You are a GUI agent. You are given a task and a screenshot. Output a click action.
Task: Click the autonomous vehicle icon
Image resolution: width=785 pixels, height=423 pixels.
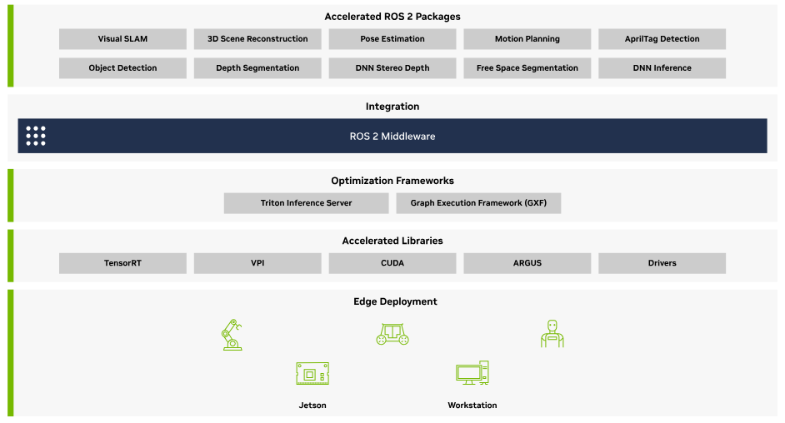[392, 334]
